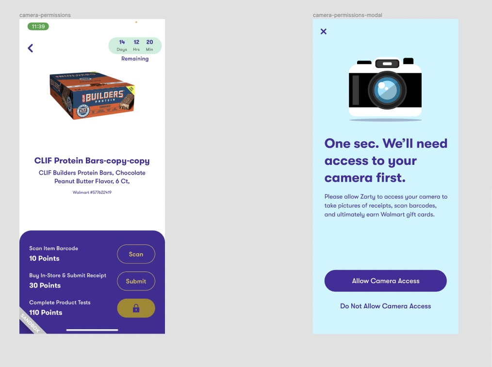Select the CLIF Protein Bars-copy-copy title
The image size is (492, 367).
click(92, 161)
